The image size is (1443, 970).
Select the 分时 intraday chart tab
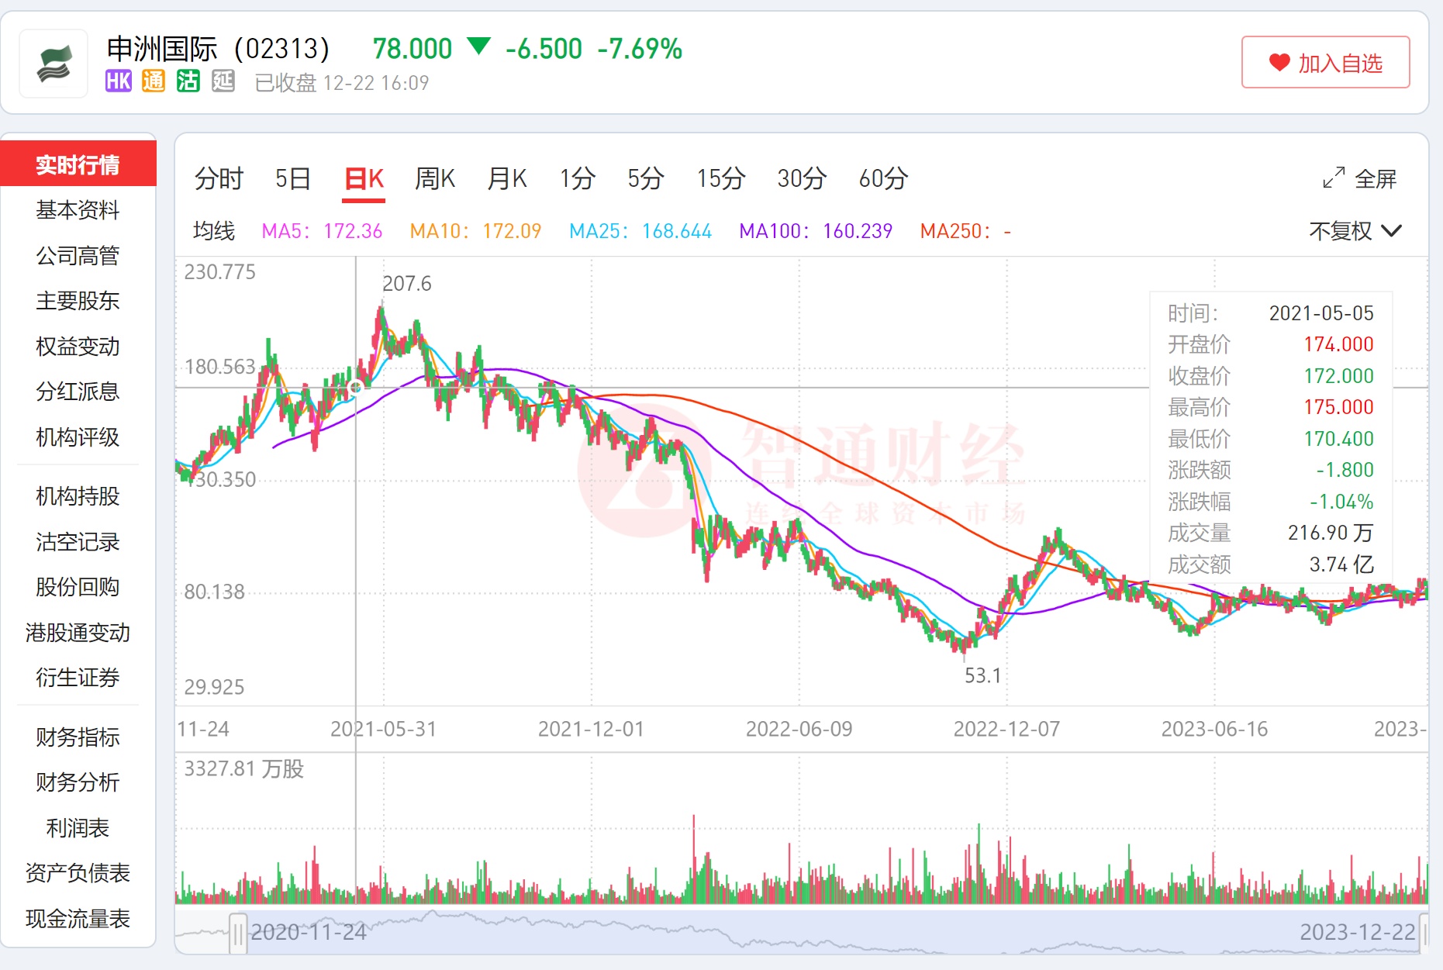tap(219, 178)
